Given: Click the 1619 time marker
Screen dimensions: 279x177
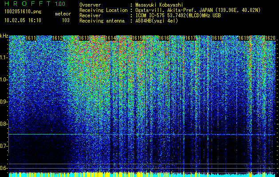Looking at the screenshot, I should (244, 38).
